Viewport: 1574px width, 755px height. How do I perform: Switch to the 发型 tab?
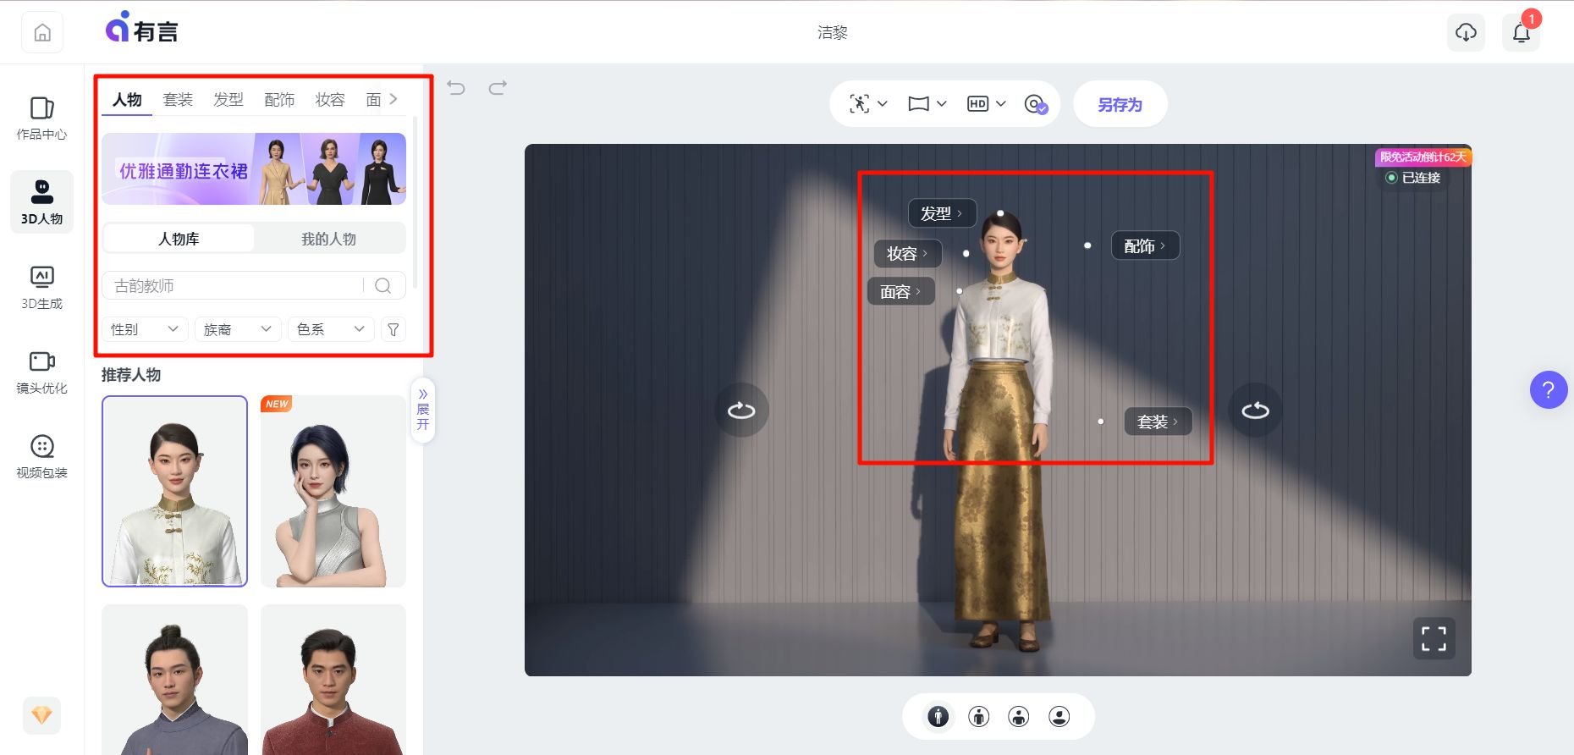click(228, 100)
